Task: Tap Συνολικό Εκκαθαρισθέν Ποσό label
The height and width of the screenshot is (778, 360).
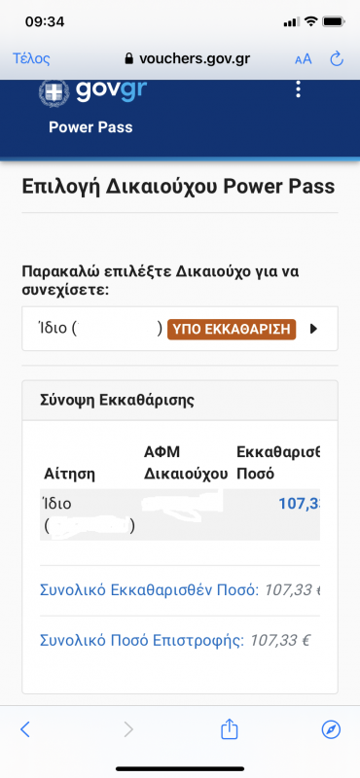Action: click(149, 590)
